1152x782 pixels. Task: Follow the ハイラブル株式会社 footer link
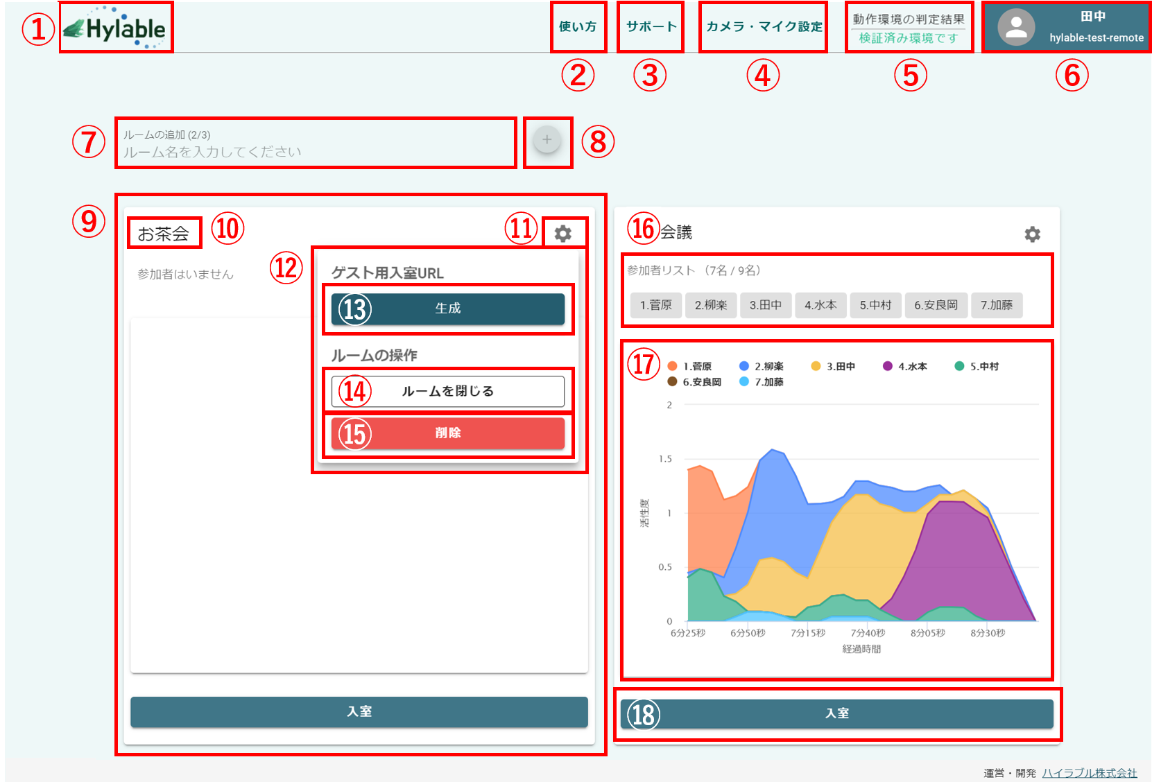click(1089, 773)
